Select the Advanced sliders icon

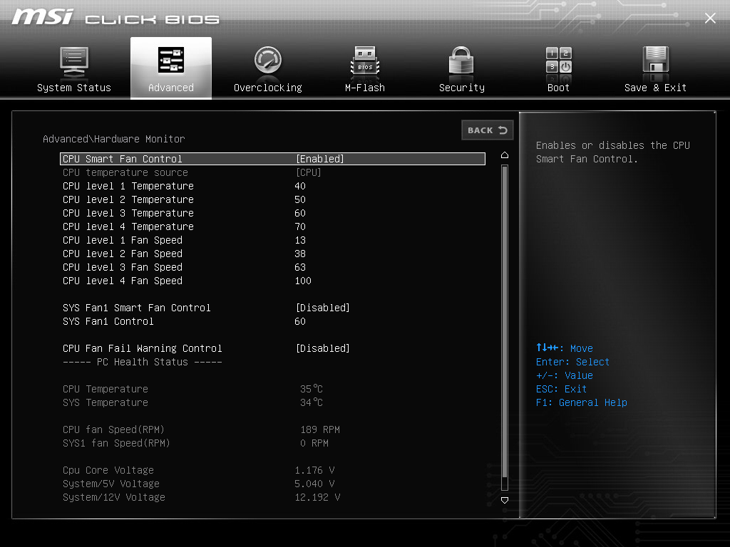pos(171,61)
